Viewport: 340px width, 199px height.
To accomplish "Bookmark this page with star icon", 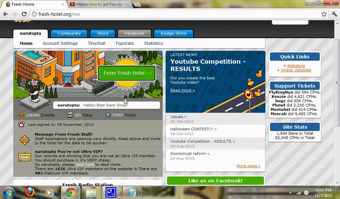I will (324, 14).
